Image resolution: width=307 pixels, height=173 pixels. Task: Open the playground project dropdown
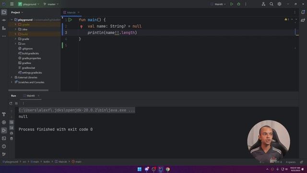click(29, 4)
